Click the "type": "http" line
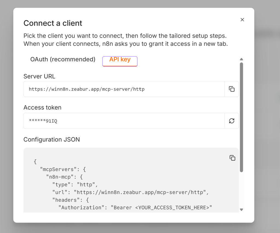Viewport: 280px width, 233px height. [x=75, y=184]
